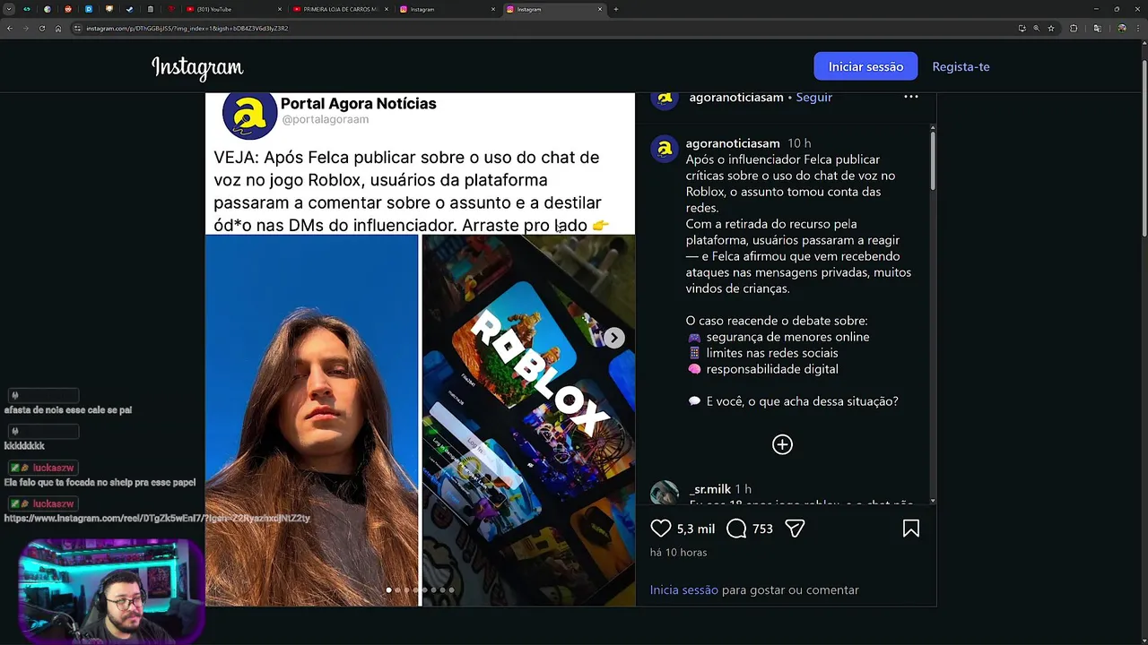Close the active Instagram tab
This screenshot has width=1148, height=645.
pos(600,9)
